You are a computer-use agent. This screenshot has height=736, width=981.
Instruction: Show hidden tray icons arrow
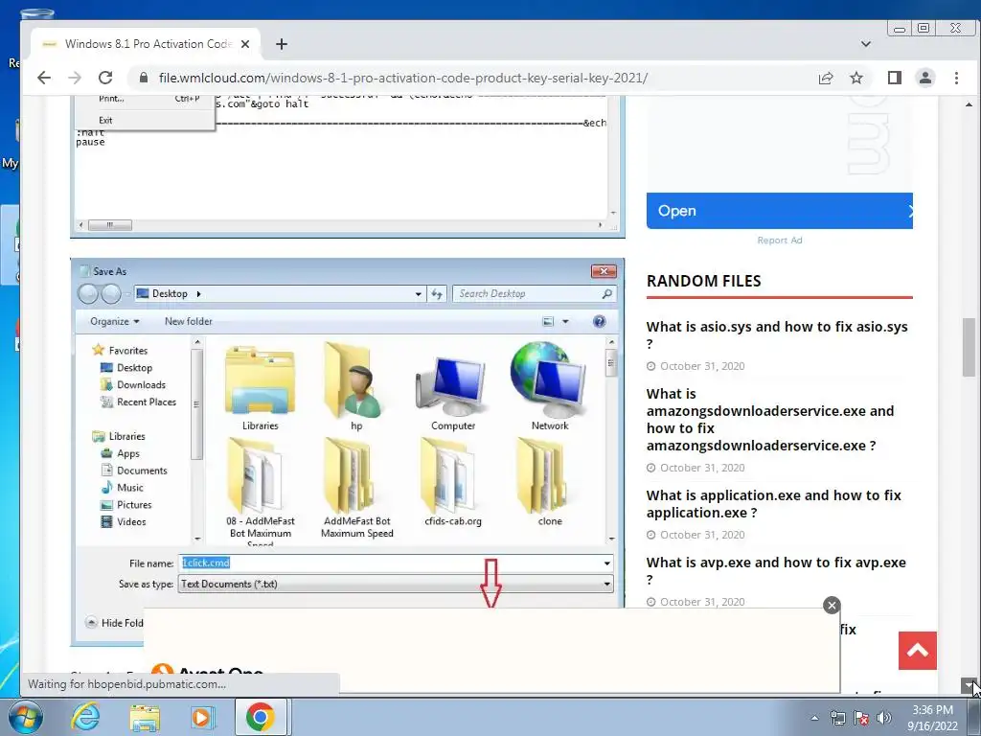click(814, 718)
